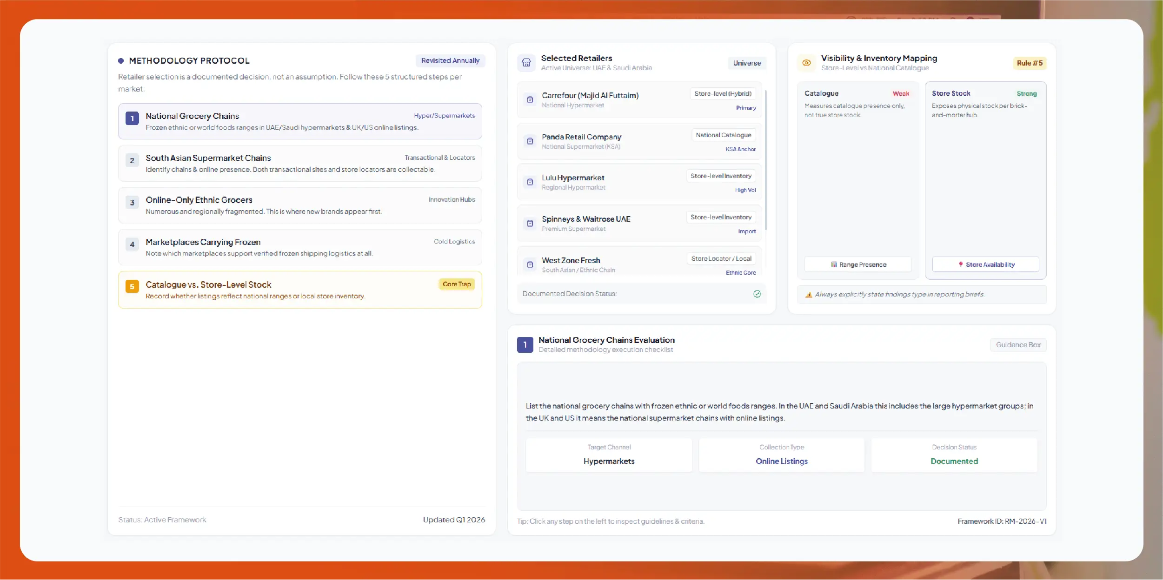Click the bag icon on the Carrefour row

coord(530,100)
